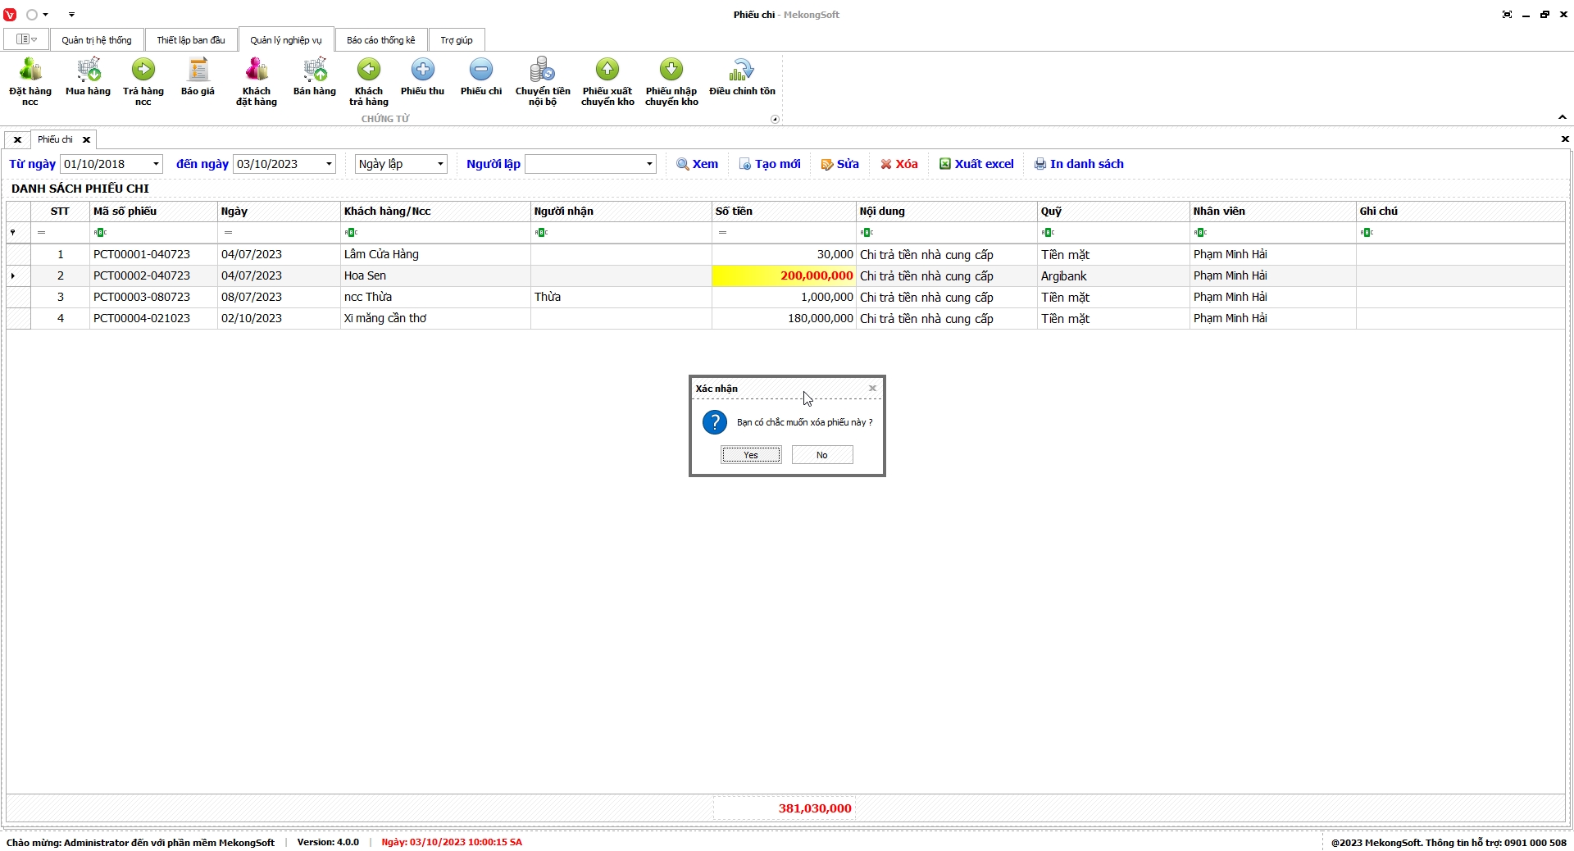Click the grid filter row funnel icon
The image size is (1574, 851).
coord(13,233)
